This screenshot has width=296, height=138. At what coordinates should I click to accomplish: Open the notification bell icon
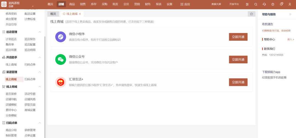tap(281, 4)
